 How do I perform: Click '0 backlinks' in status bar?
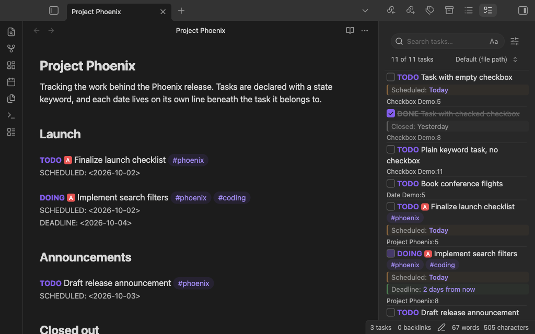414,328
